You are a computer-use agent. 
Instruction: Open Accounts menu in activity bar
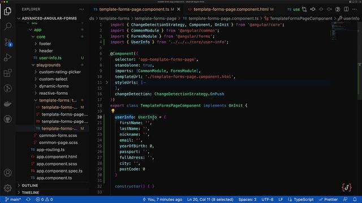pyautogui.click(x=7, y=173)
